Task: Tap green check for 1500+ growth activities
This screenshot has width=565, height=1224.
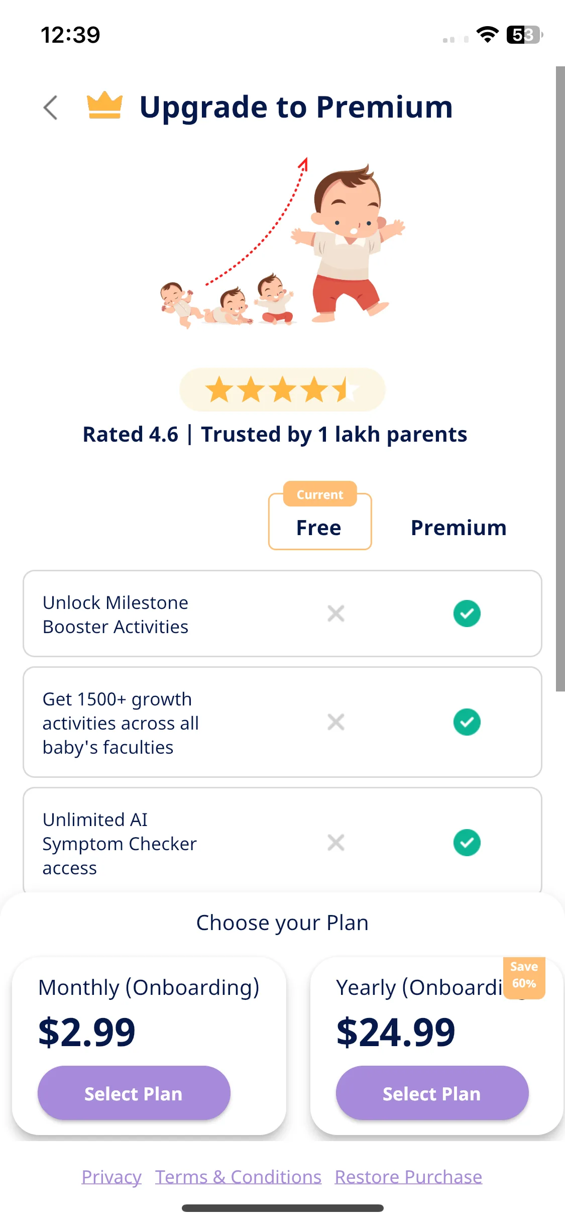Action: [x=467, y=722]
